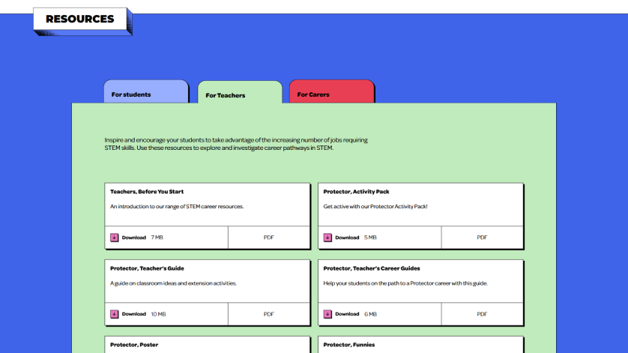This screenshot has width=628, height=353.
Task: Click the download icon for Protector, Teacher's Guide
Action: click(x=114, y=314)
